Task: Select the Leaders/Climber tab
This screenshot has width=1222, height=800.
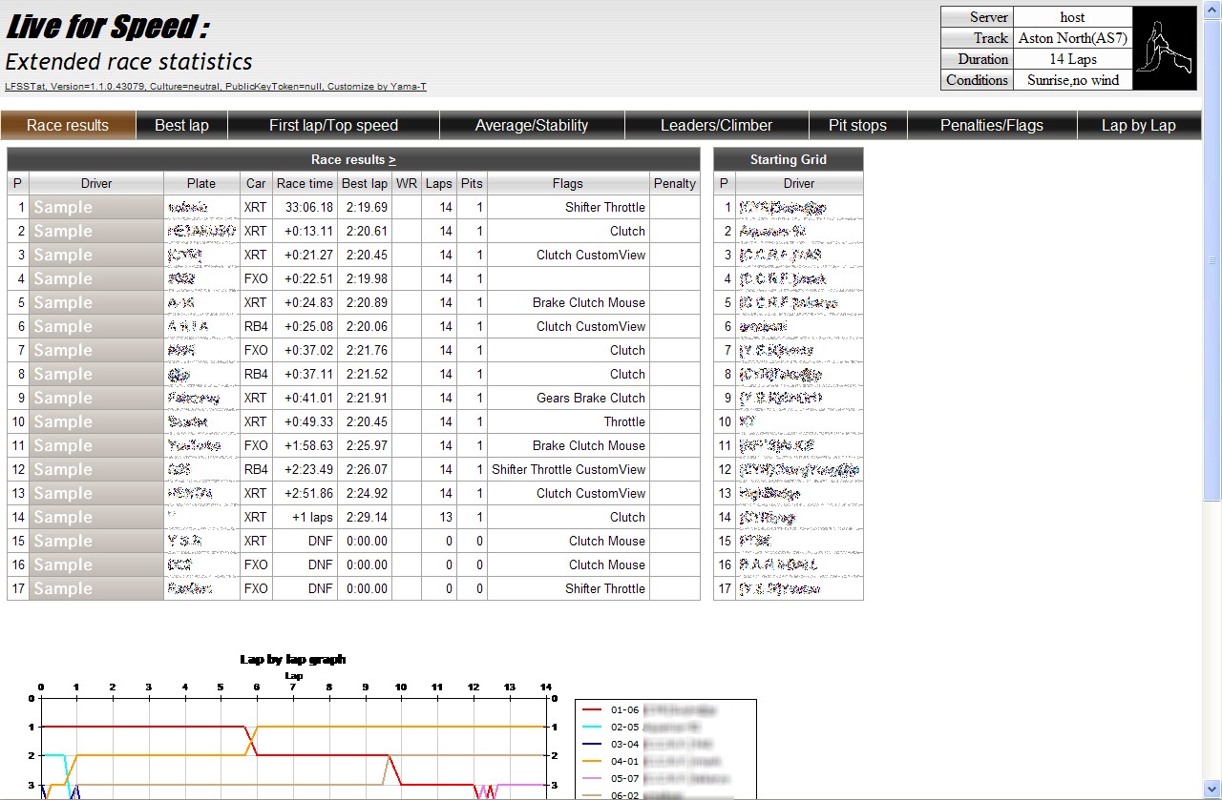Action: pyautogui.click(x=716, y=125)
